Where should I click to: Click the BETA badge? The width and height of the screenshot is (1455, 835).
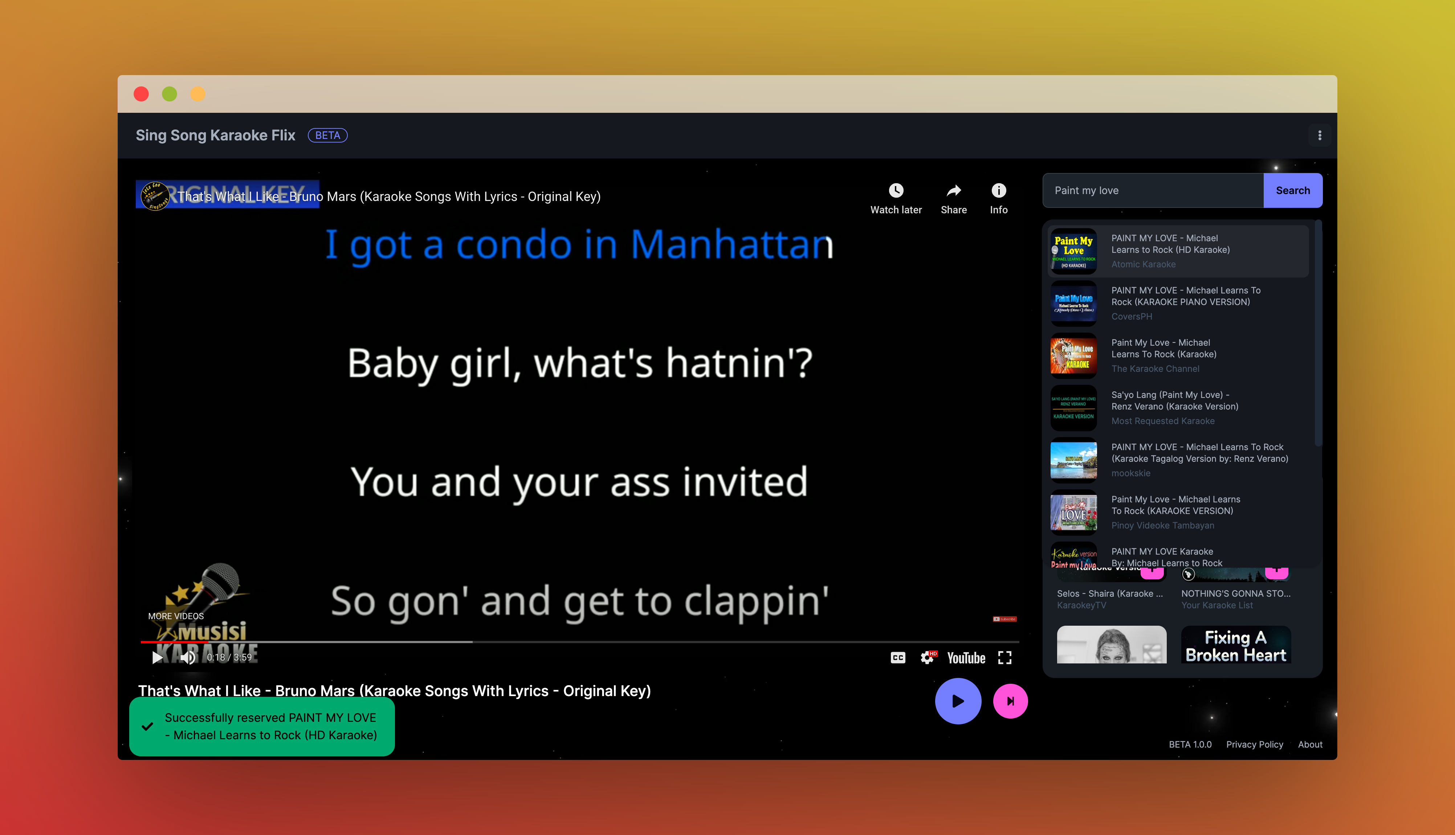327,135
